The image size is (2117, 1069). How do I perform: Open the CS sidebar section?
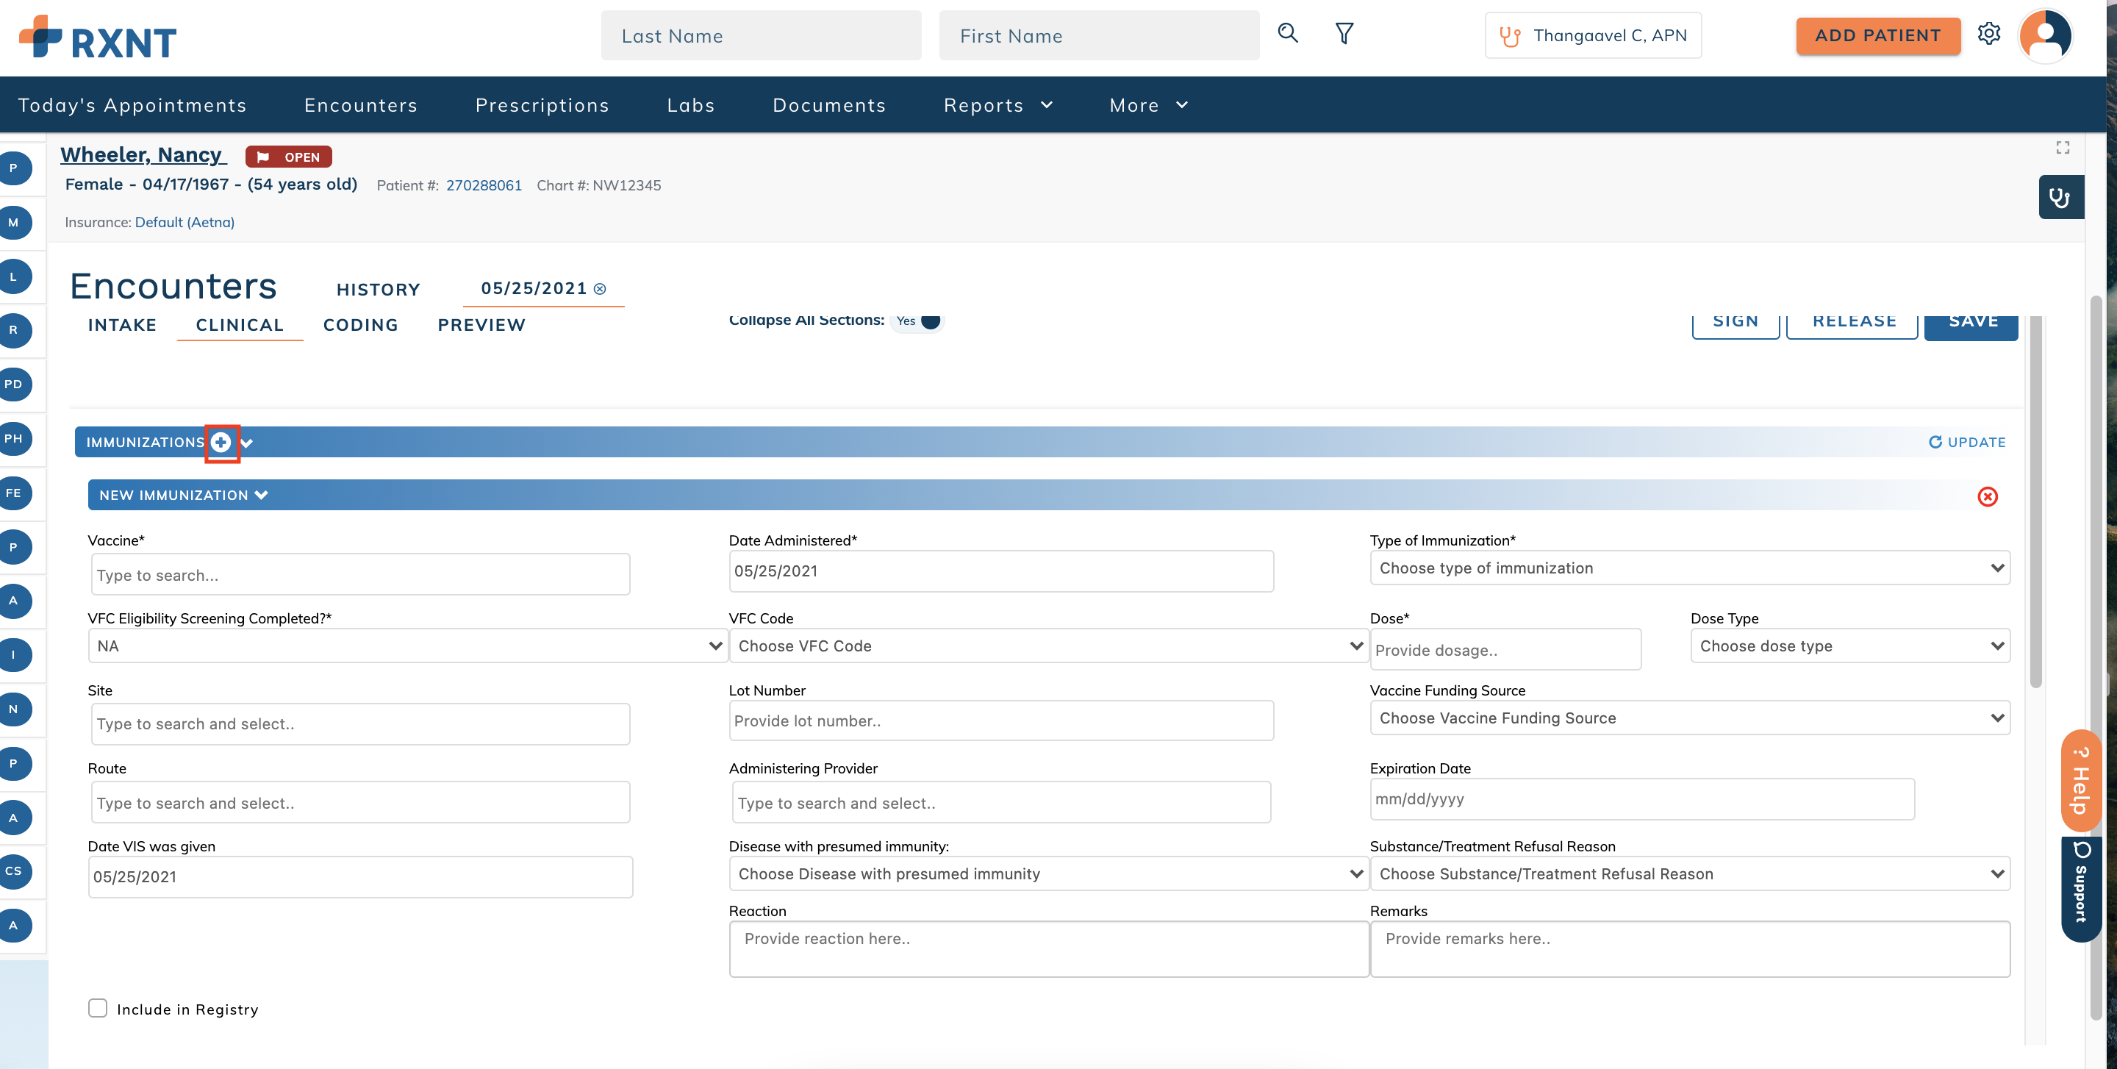[14, 871]
